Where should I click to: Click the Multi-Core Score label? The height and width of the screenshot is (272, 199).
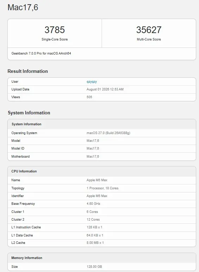click(149, 39)
